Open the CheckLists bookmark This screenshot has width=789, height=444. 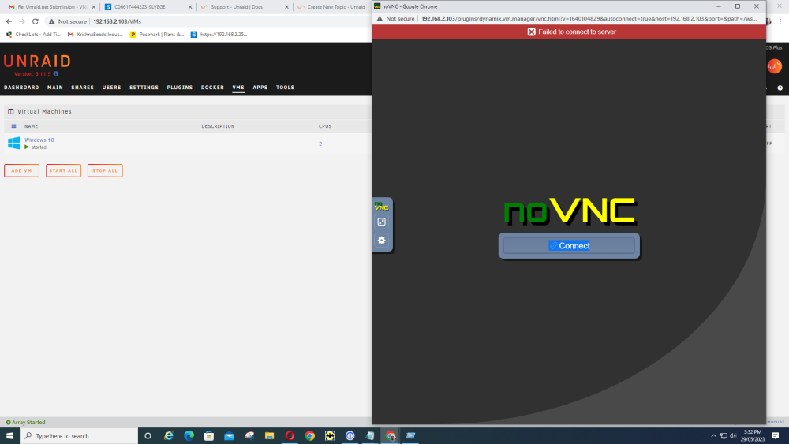coord(32,35)
